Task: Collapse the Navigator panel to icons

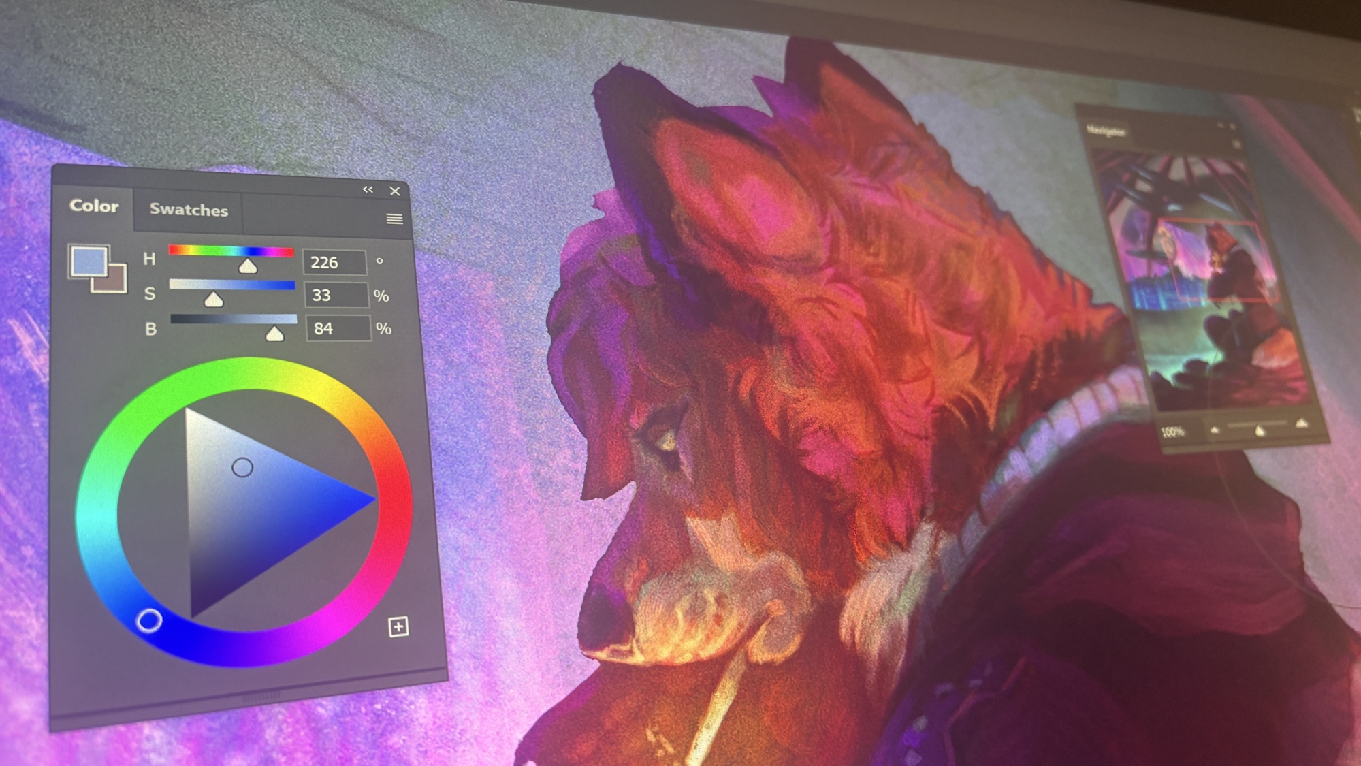Action: coord(1220,126)
